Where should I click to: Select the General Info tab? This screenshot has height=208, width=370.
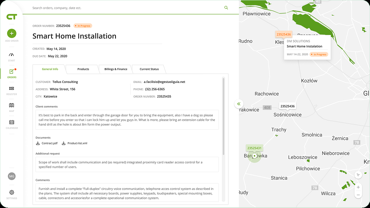point(50,69)
